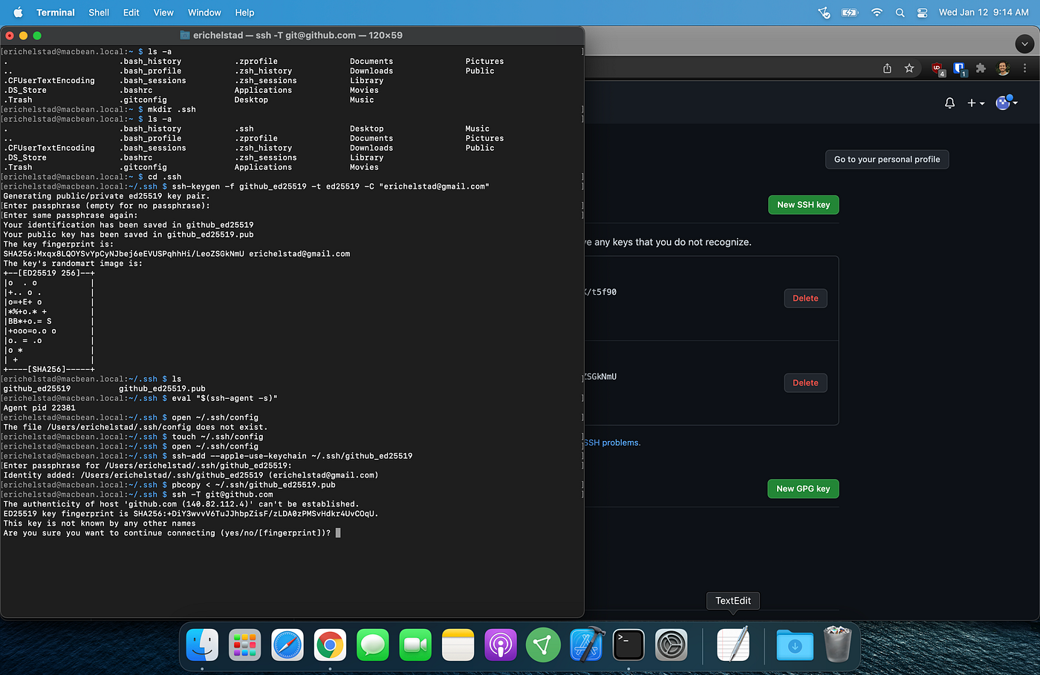Open the Help menu
Screen dimensions: 1040x675
click(244, 13)
